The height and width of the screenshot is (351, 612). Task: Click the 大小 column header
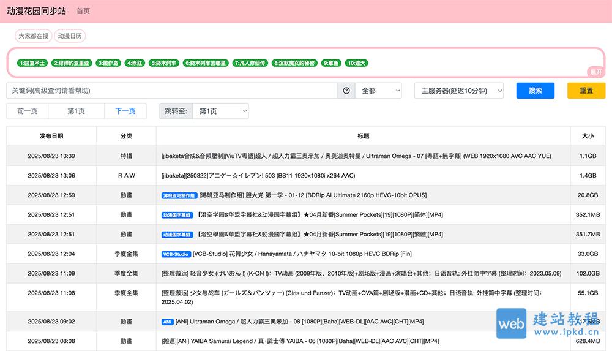click(588, 136)
